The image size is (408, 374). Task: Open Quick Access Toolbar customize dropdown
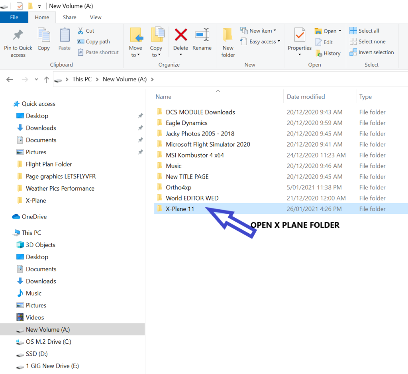click(39, 6)
